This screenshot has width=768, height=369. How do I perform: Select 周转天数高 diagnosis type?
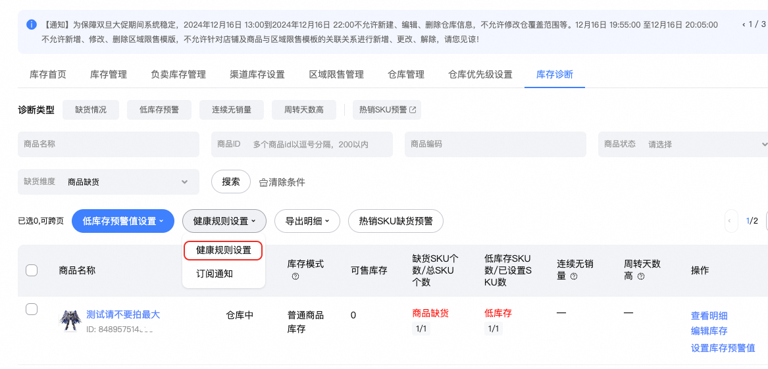click(x=304, y=110)
